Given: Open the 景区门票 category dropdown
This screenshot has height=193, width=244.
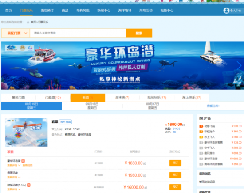Looking at the screenshot, I should [x=16, y=33].
